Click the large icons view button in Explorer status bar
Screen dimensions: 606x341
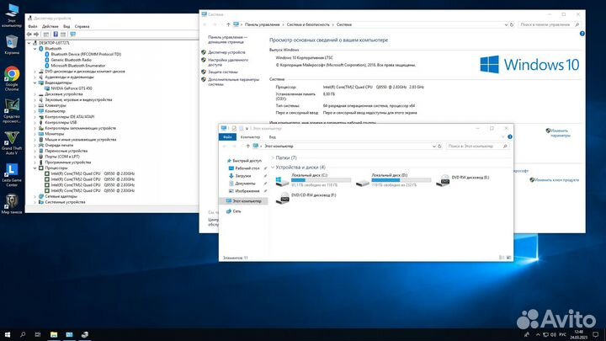click(508, 258)
